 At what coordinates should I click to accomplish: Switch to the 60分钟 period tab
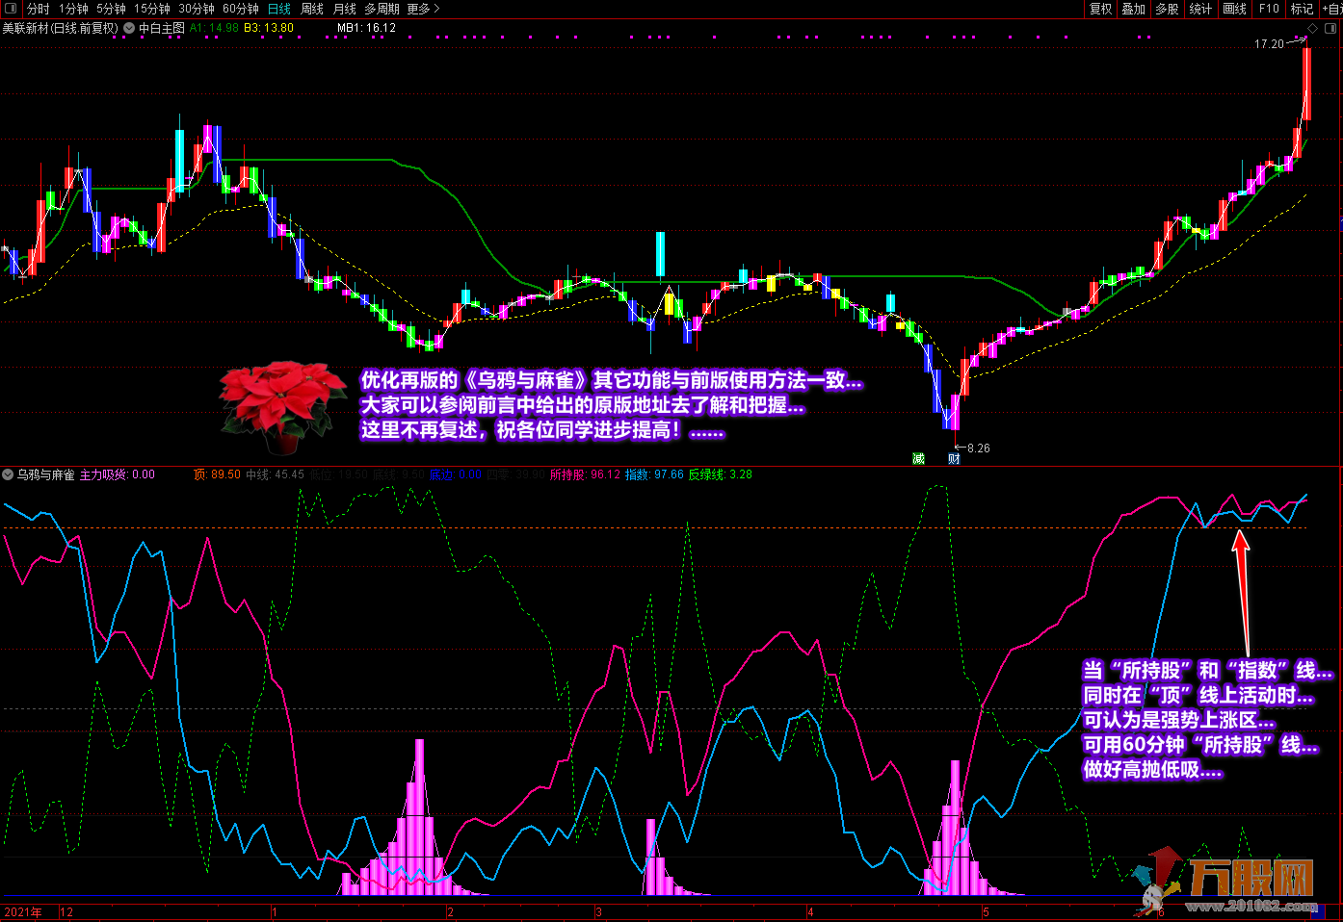tap(241, 9)
